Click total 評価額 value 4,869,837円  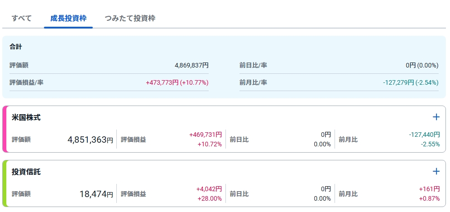pos(191,65)
